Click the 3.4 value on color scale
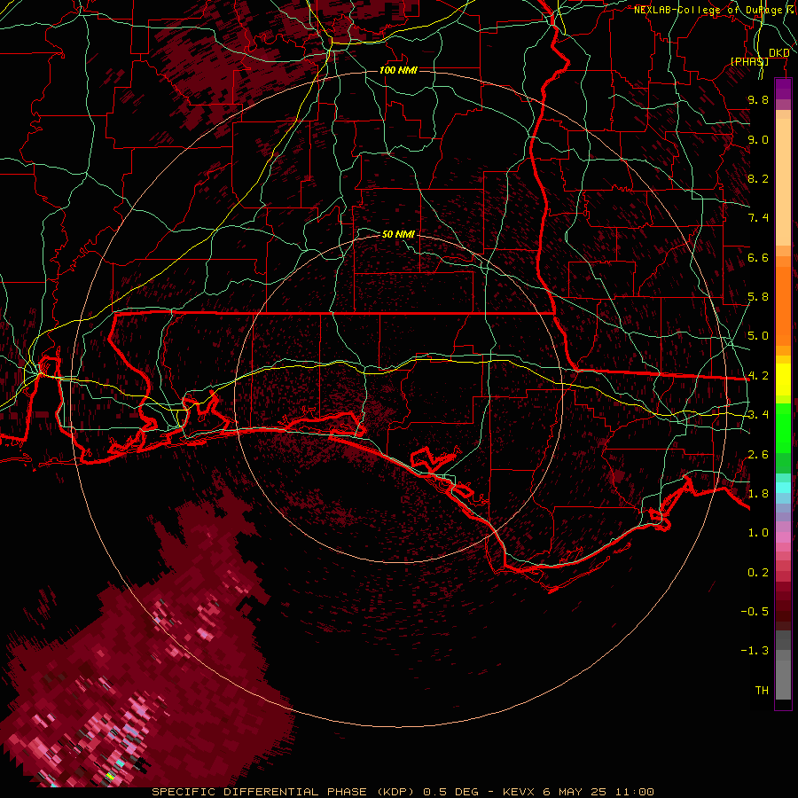The height and width of the screenshot is (798, 798). 758,415
